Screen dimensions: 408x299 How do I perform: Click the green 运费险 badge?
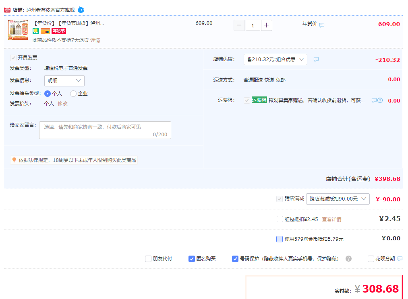(x=259, y=100)
